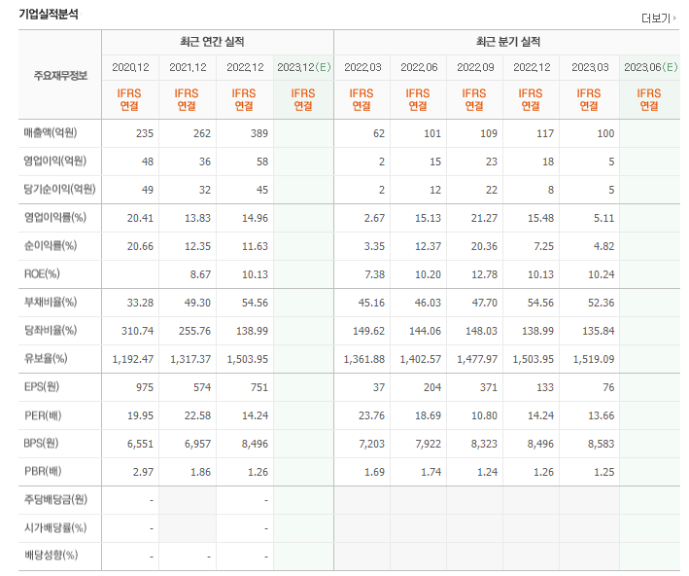Select the PER value 13.66
The height and width of the screenshot is (576, 689).
coord(602,415)
